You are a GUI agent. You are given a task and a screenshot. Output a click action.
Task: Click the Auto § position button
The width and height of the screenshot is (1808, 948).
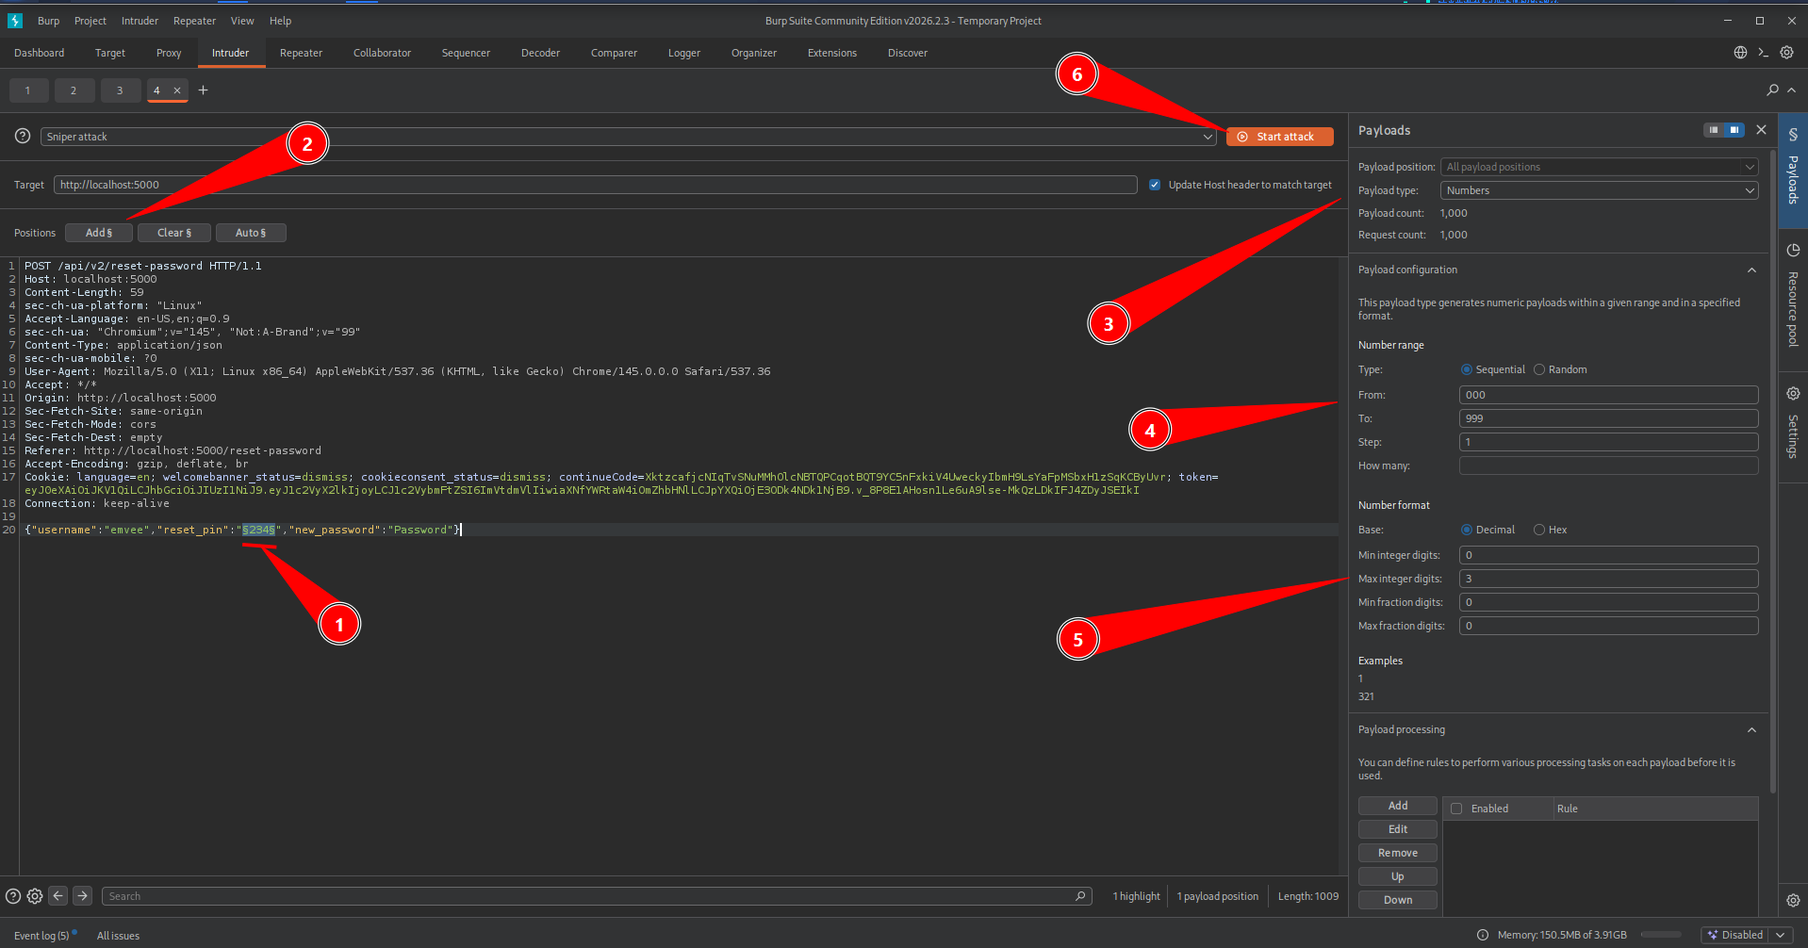(x=251, y=233)
